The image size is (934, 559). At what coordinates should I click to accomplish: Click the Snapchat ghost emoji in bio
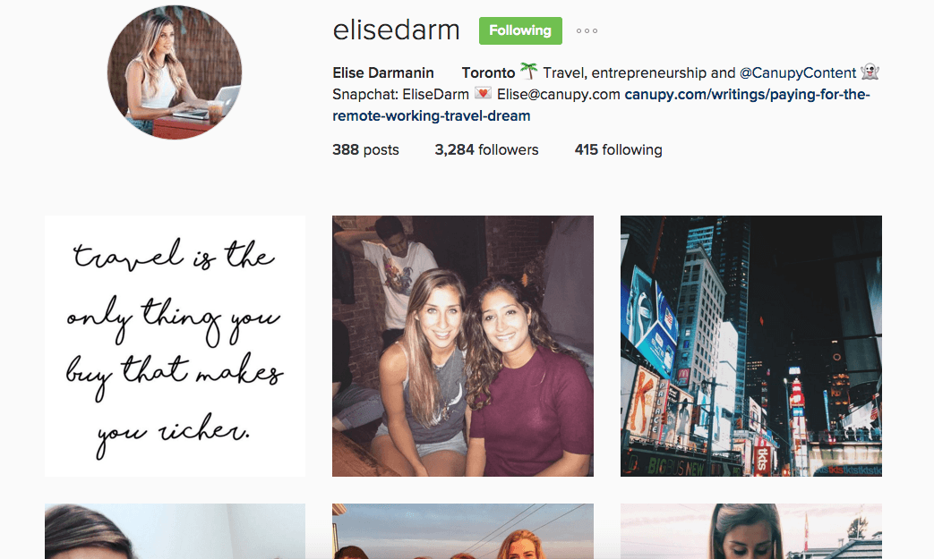[870, 72]
